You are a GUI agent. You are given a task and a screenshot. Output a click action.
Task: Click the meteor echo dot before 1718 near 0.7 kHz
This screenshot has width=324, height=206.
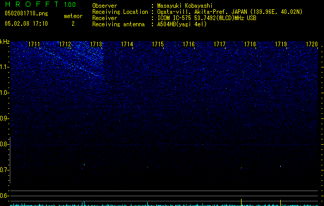[242, 168]
